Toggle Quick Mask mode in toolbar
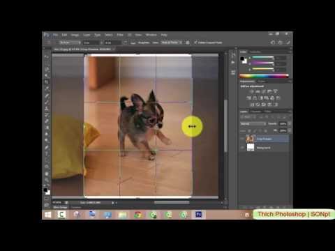 click(47, 199)
